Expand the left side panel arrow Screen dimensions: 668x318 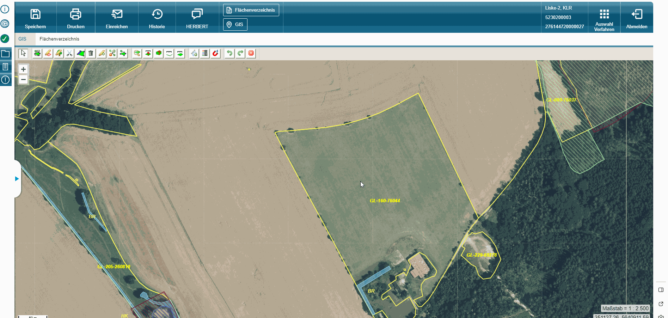click(17, 179)
